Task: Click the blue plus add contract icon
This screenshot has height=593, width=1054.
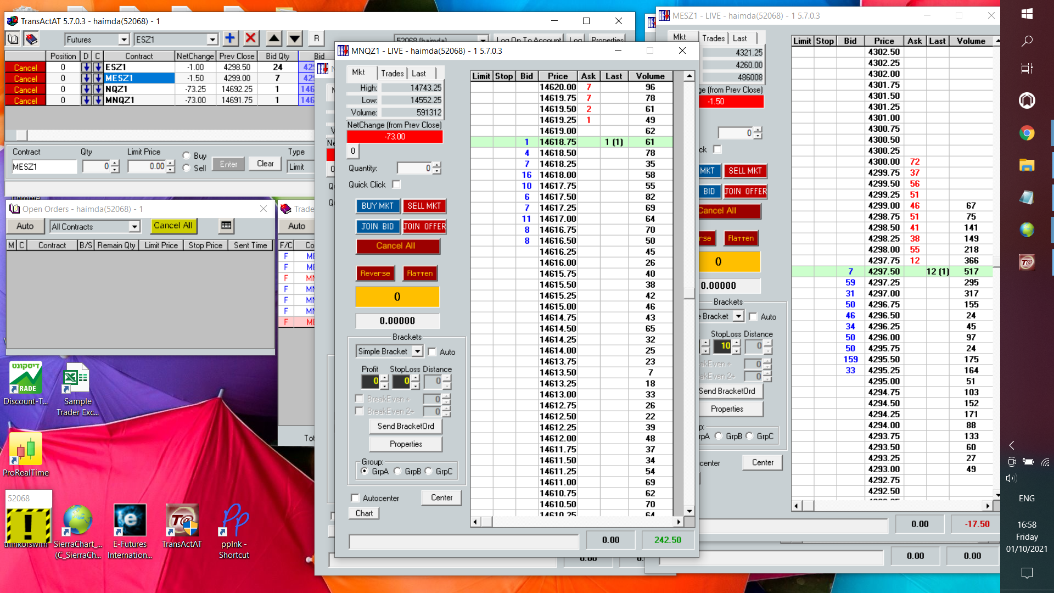Action: (x=230, y=38)
